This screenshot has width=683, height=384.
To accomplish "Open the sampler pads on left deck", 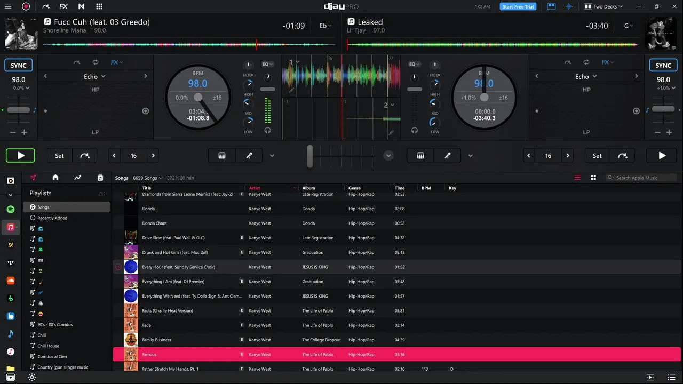I will pyautogui.click(x=222, y=156).
